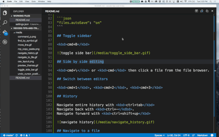Select toggle_side_bar.gif in the file explorer
This screenshot has width=219, height=137.
(x=28, y=70)
